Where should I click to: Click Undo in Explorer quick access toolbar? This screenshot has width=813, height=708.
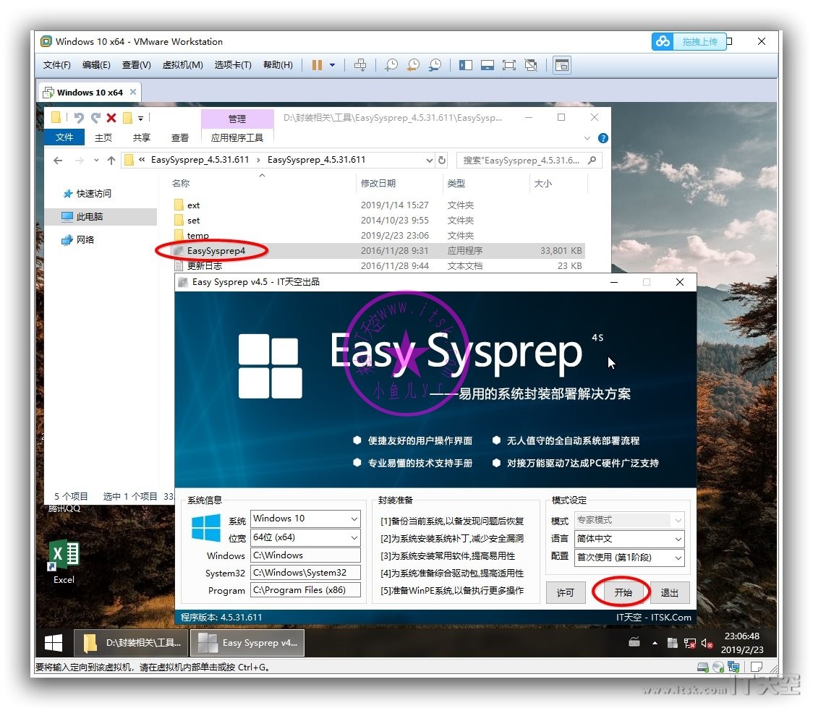click(79, 118)
